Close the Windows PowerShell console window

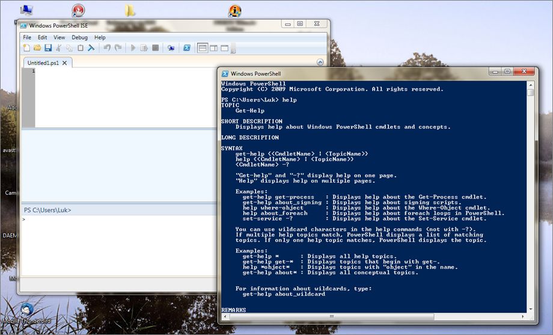coord(524,72)
